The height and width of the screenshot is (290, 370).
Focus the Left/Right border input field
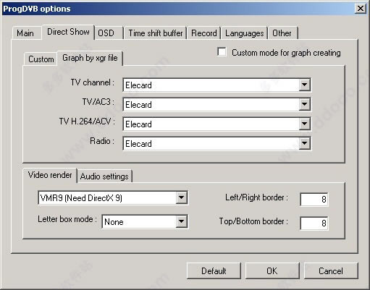tap(314, 199)
